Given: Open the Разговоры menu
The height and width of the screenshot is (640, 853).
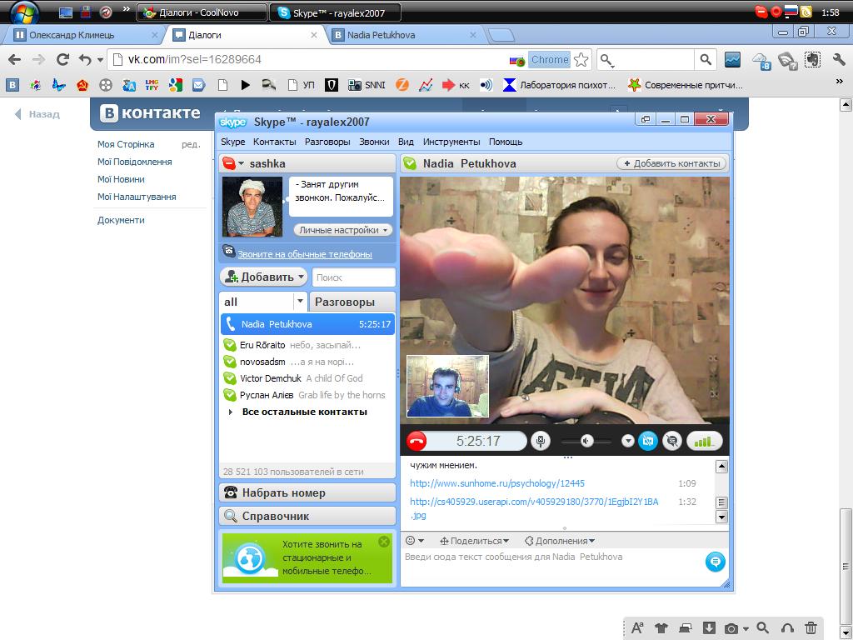Looking at the screenshot, I should (327, 142).
